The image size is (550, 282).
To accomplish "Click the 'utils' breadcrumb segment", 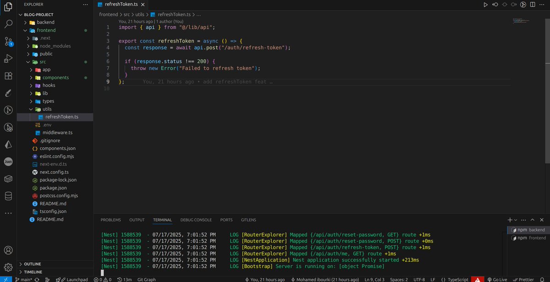I will 139,14.
